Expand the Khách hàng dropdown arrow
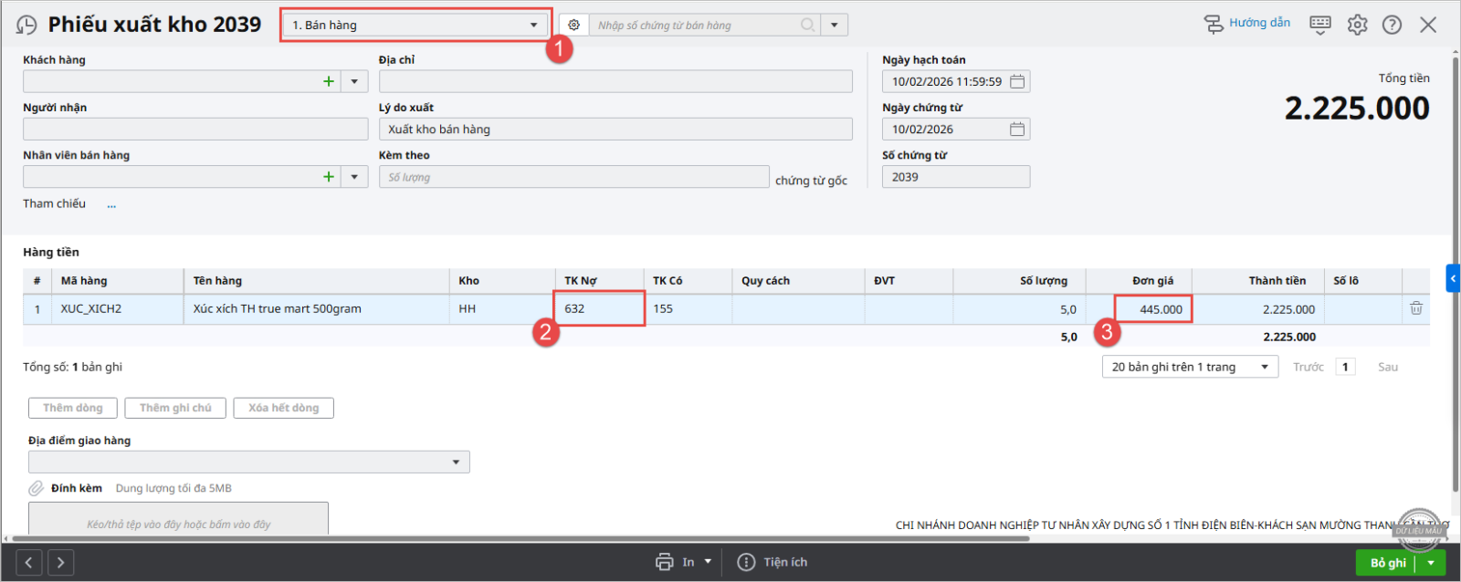1461x582 pixels. (x=354, y=81)
